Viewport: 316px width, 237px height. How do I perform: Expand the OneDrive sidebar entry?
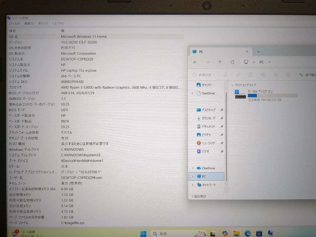(192, 93)
